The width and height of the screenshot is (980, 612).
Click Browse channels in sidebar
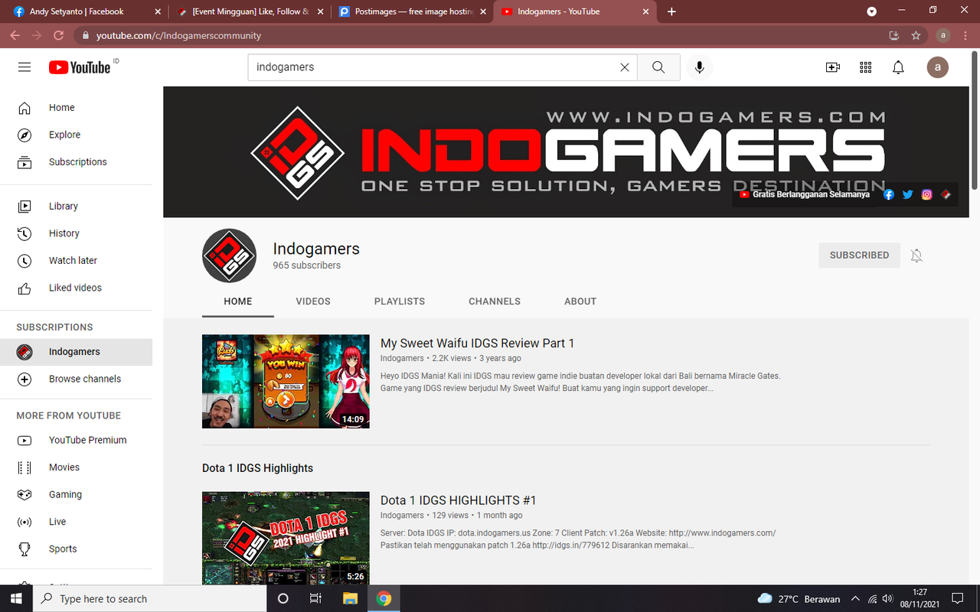(x=77, y=379)
